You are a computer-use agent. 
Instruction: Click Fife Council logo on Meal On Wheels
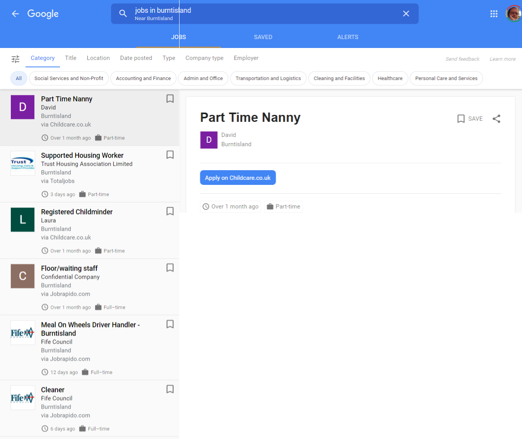22,333
